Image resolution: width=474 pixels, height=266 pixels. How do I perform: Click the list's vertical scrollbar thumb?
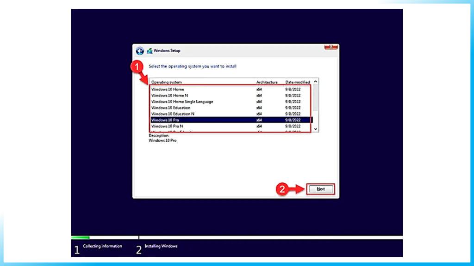point(316,98)
